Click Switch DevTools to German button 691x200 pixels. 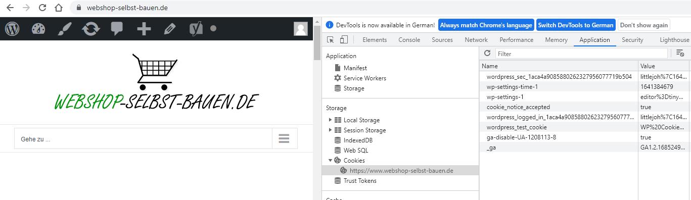click(576, 25)
